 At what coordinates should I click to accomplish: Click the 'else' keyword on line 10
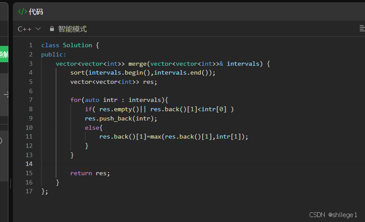click(92, 128)
